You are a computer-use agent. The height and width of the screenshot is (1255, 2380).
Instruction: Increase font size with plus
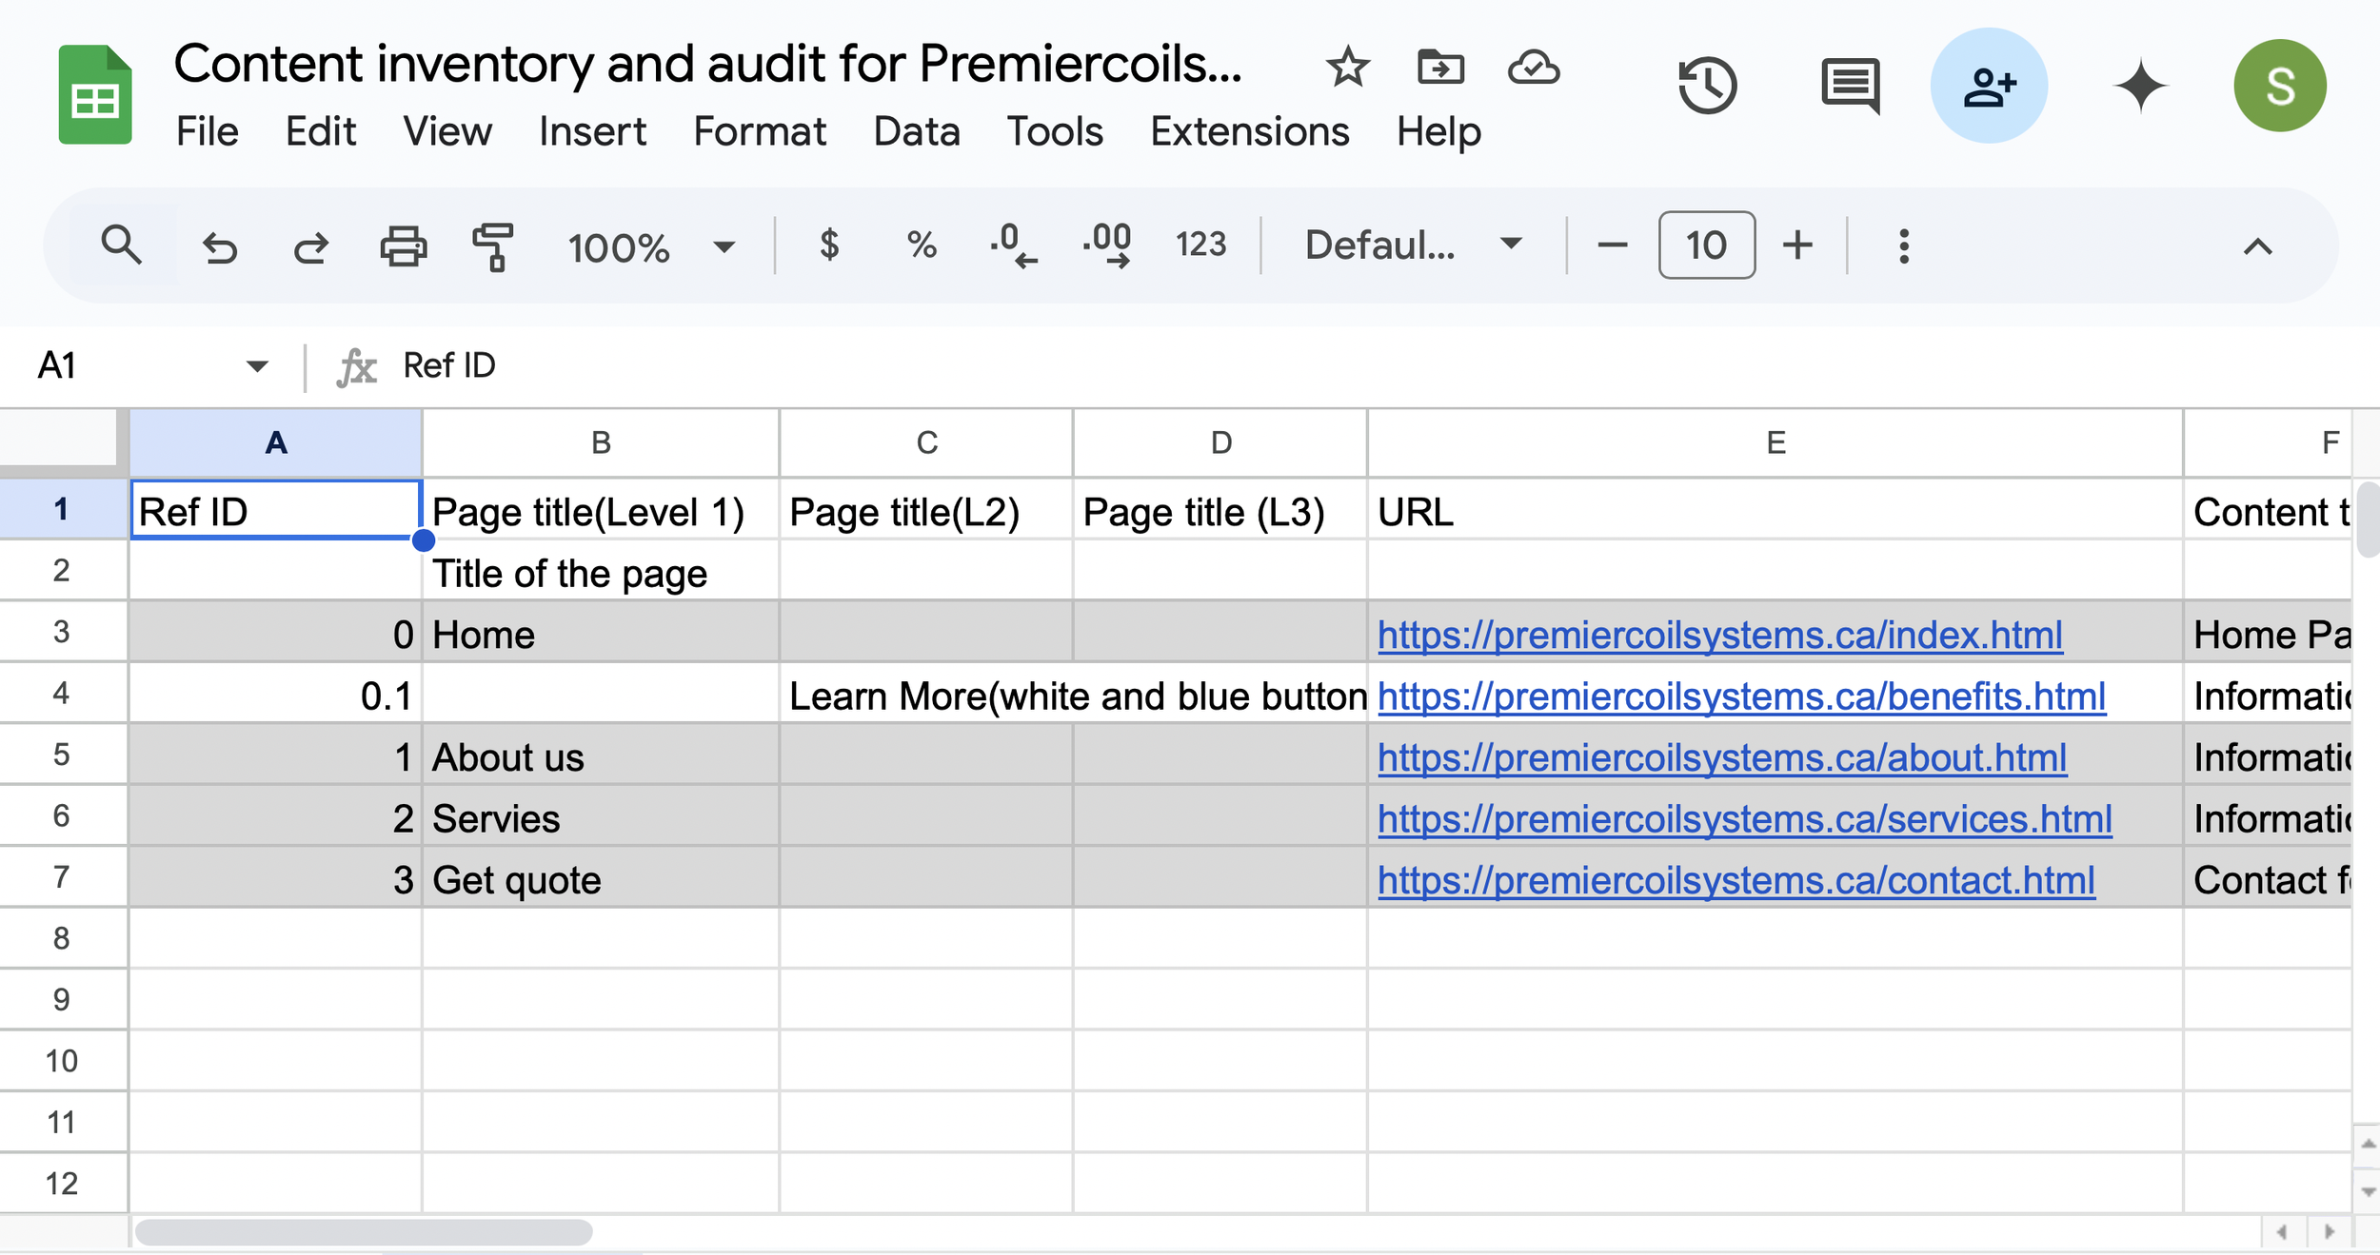(1797, 245)
